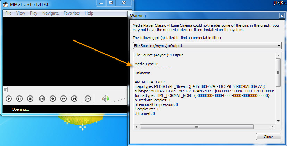The height and width of the screenshot is (146, 287).
Task: Click the rewind (decrease speed) icon
Action: 53,99
